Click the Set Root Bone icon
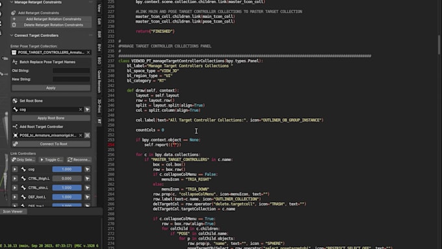 point(15,101)
